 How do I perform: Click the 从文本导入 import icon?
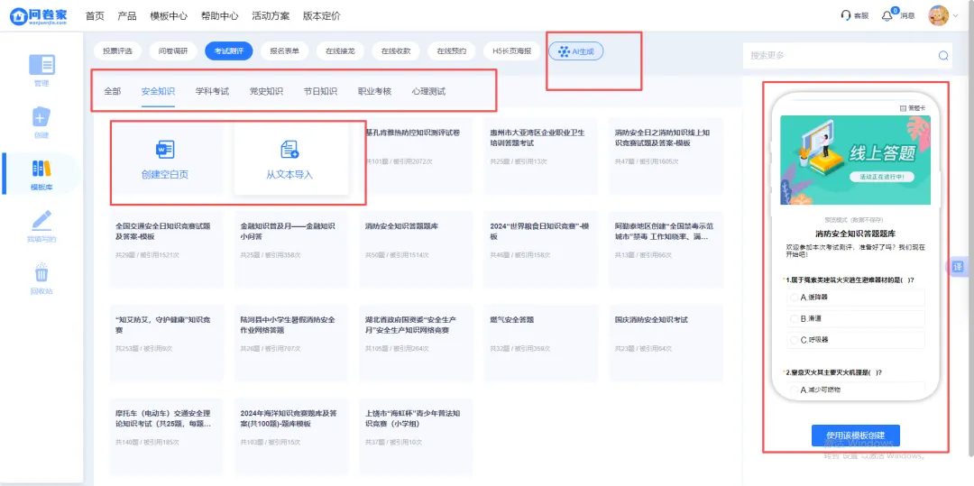pyautogui.click(x=289, y=150)
